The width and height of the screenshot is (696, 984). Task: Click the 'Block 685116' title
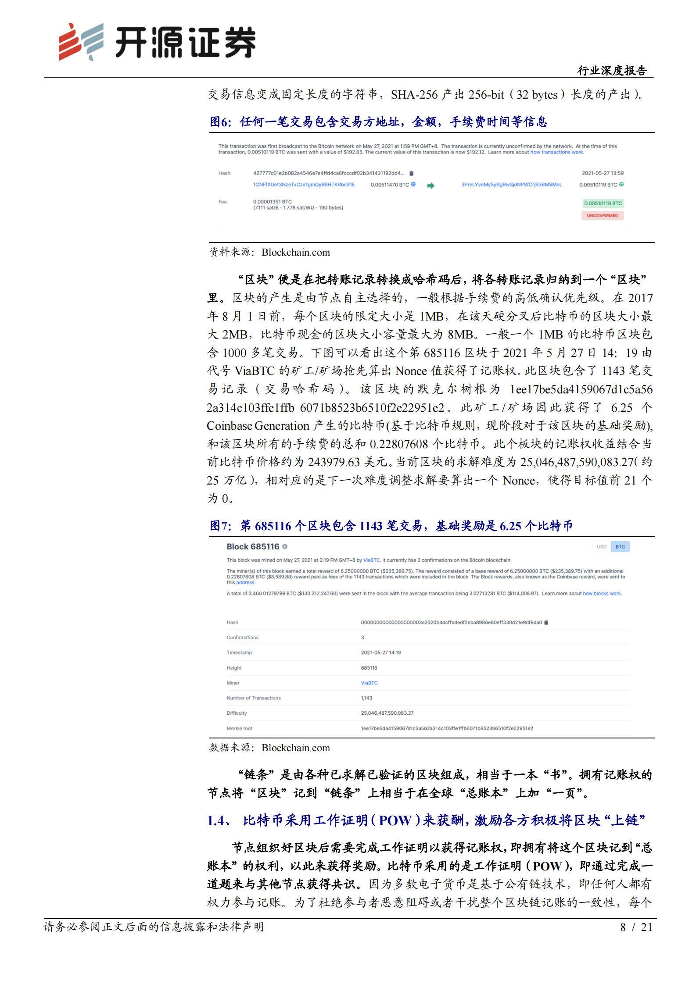coord(253,546)
